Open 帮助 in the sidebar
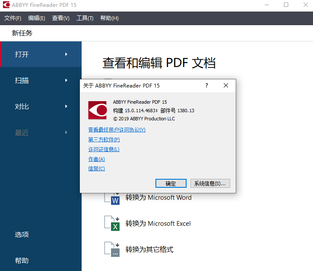313x271 pixels. pos(22,260)
